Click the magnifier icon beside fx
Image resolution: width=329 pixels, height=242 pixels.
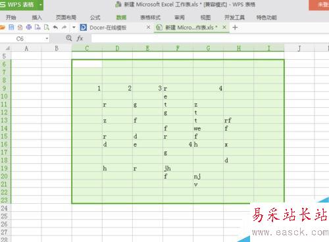[x=69, y=38]
